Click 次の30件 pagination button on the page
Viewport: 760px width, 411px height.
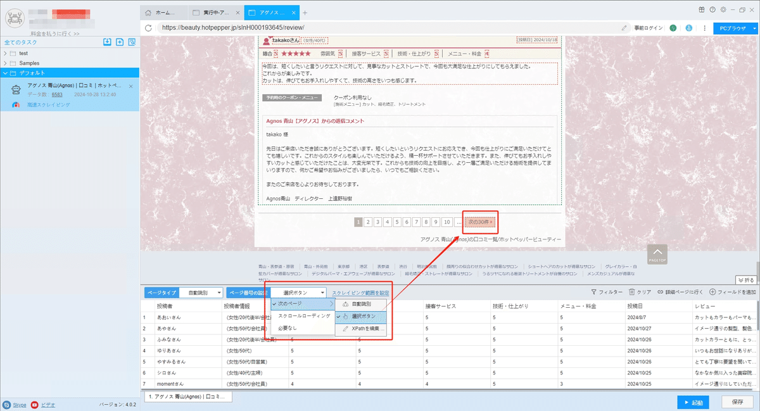[x=479, y=222]
